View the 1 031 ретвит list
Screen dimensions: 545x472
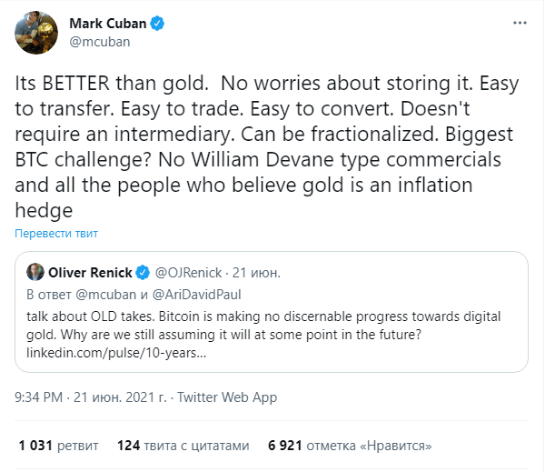58,446
